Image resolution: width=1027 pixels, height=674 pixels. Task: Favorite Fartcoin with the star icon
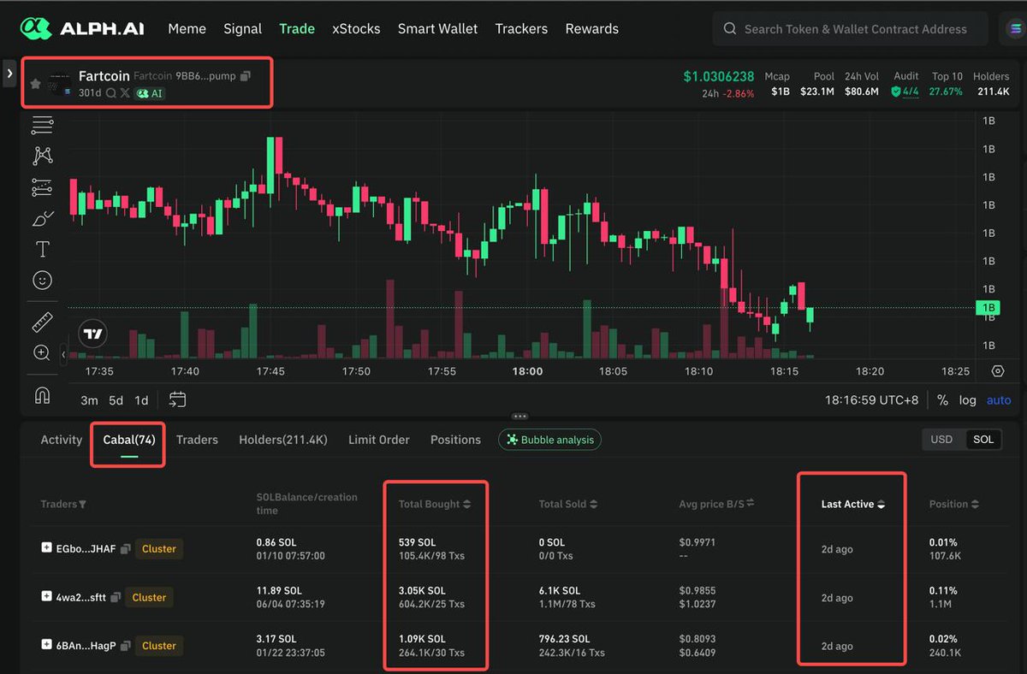35,84
